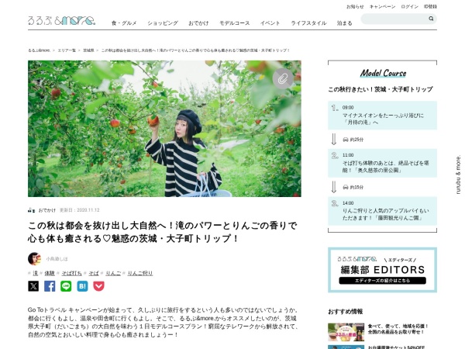Focus the header search field
Image resolution: width=465 pixels, height=349 pixels.
pos(394,19)
